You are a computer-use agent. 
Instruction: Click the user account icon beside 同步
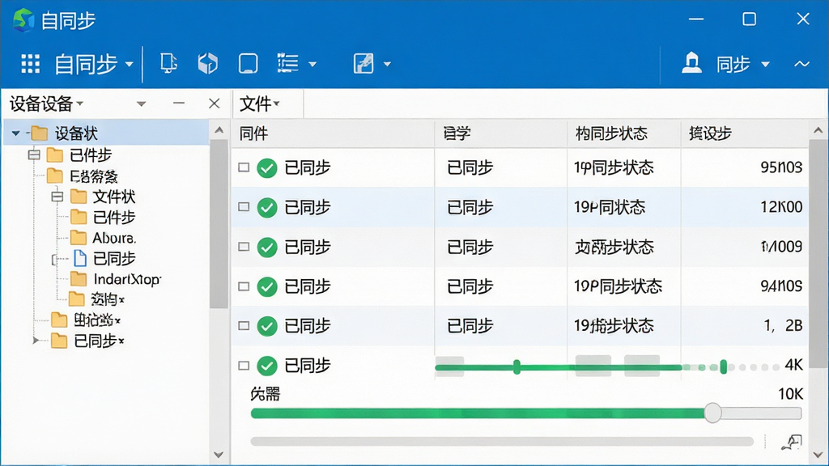(691, 63)
